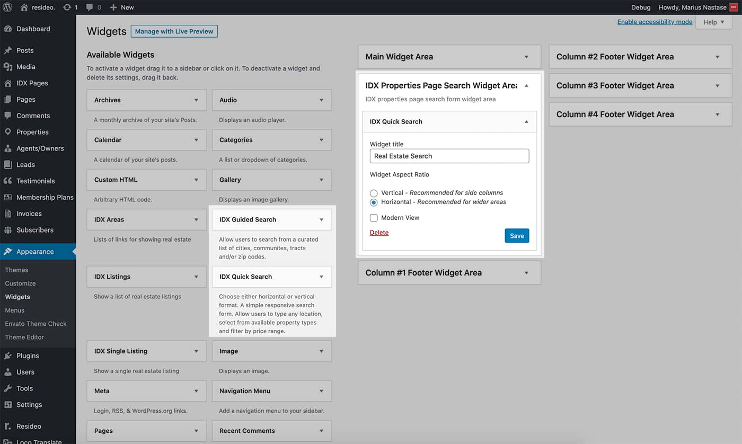Expand the Main Widget Area panel
742x444 pixels.
pyautogui.click(x=526, y=57)
